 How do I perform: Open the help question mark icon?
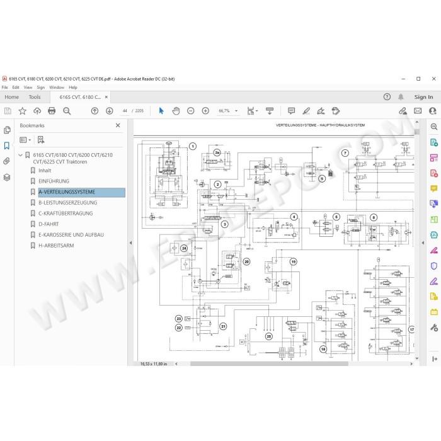tap(387, 97)
